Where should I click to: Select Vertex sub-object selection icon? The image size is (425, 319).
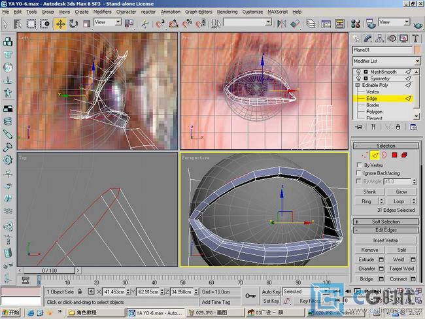tap(365, 156)
